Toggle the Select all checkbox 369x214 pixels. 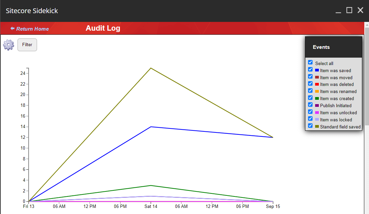point(310,62)
